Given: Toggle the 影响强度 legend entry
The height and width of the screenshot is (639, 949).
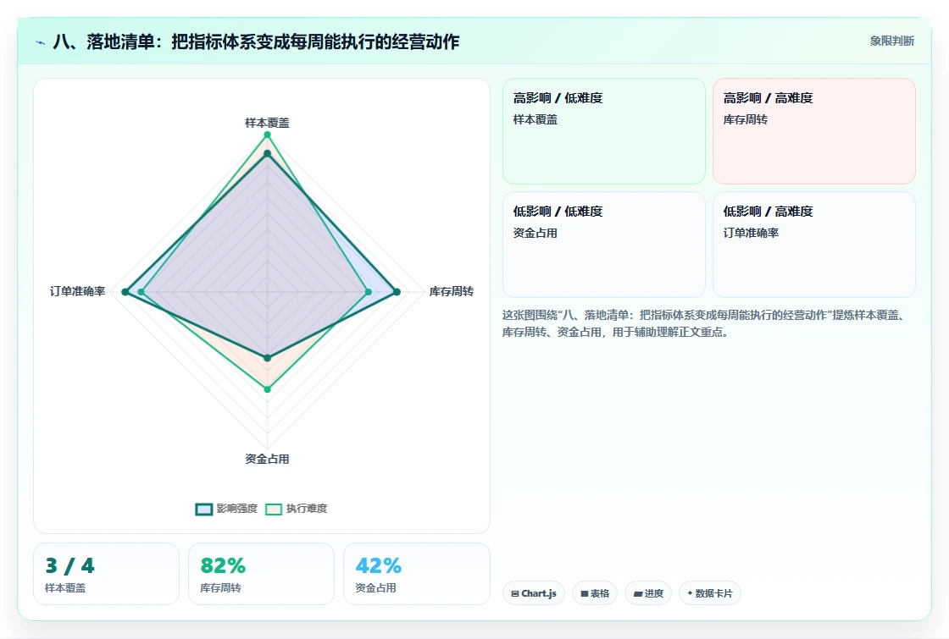Looking at the screenshot, I should 226,509.
